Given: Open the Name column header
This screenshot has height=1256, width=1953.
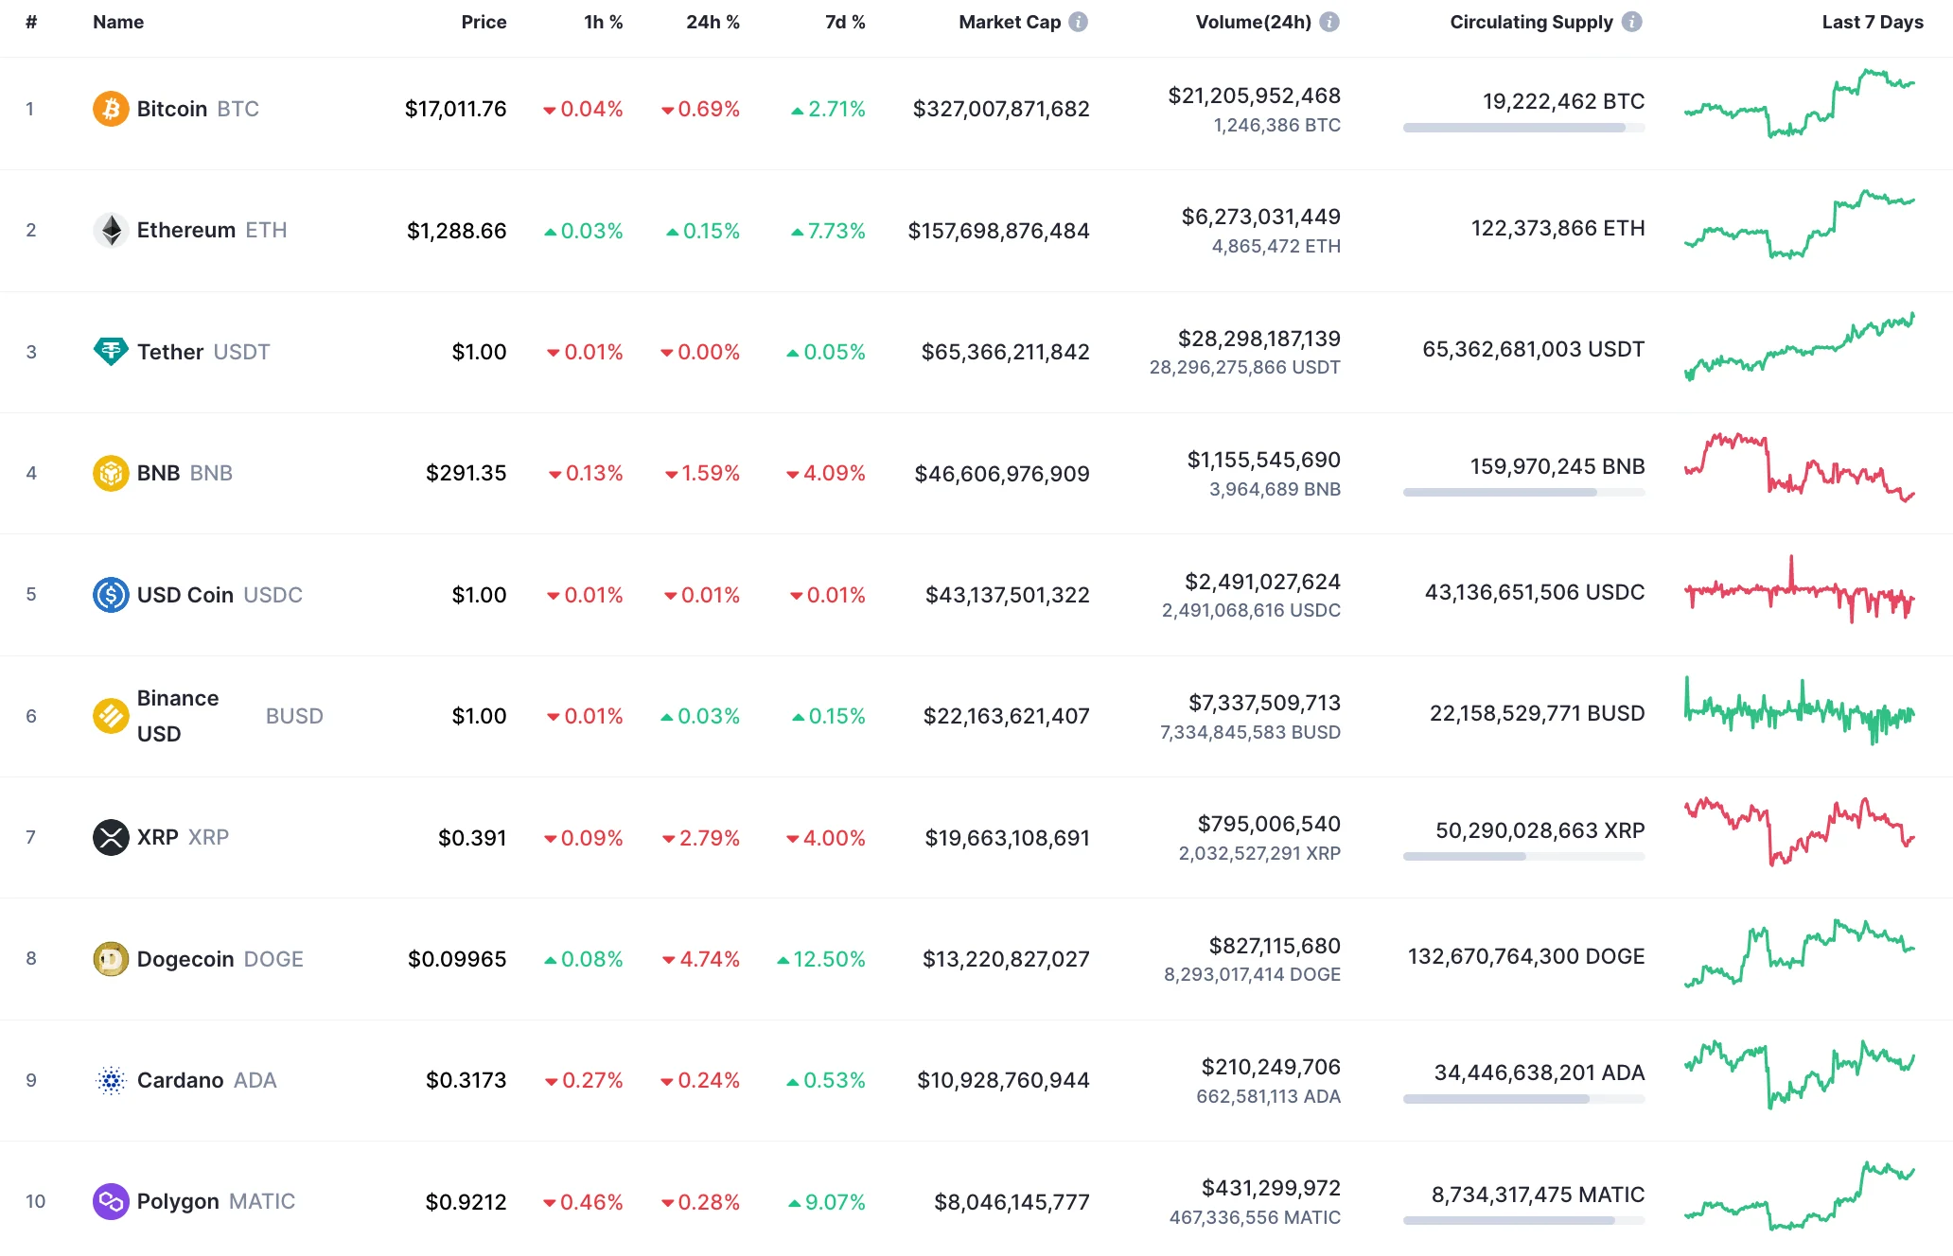Looking at the screenshot, I should click(x=117, y=22).
